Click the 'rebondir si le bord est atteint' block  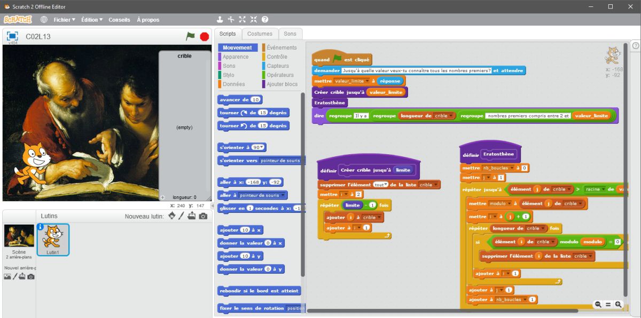260,291
